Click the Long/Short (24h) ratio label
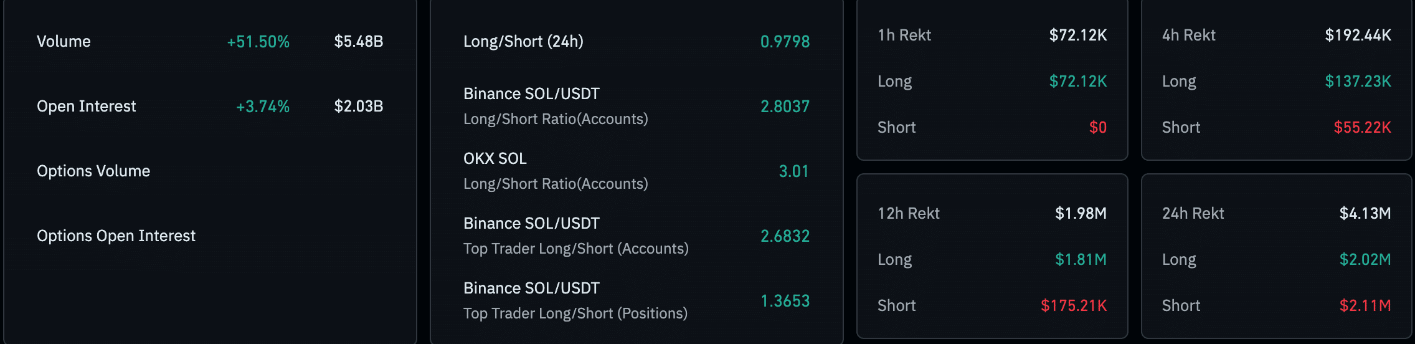This screenshot has height=344, width=1415. click(523, 41)
